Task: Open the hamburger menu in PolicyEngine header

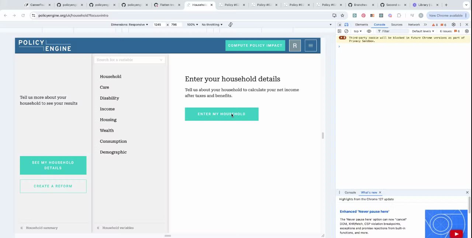Action: (310, 46)
